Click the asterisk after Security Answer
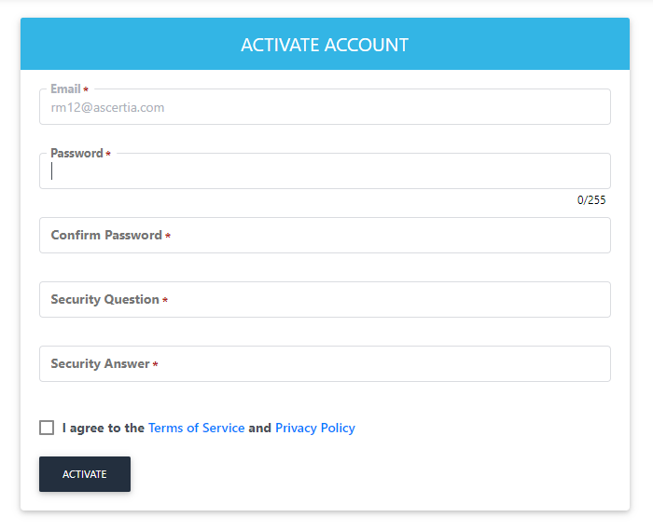 pos(155,365)
